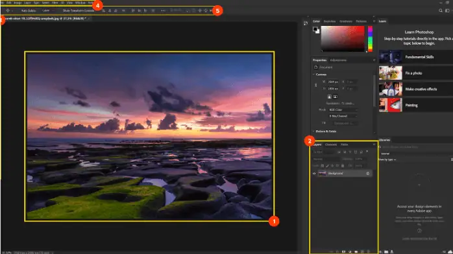Open the Auto-Select Layer dropdown
The image size is (453, 254).
48,10
